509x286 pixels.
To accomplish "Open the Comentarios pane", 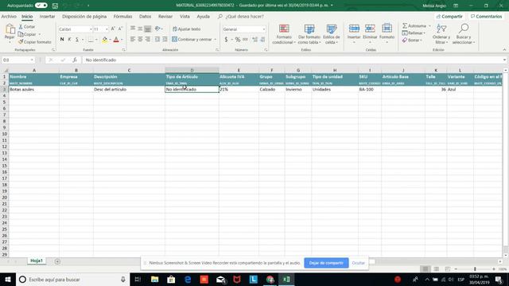I will pos(486,16).
